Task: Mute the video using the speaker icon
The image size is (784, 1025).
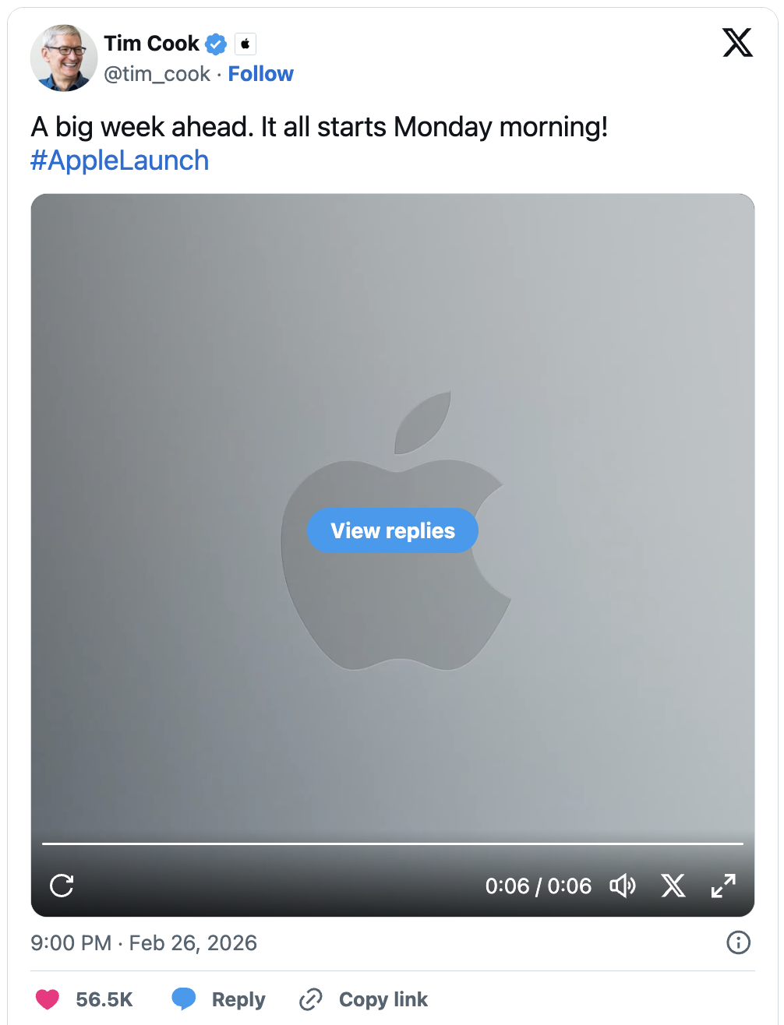Action: point(623,886)
